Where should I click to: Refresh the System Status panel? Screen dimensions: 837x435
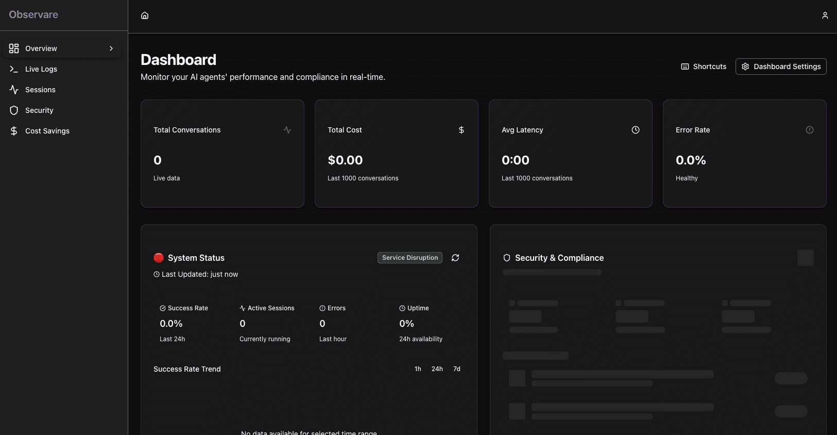[455, 258]
